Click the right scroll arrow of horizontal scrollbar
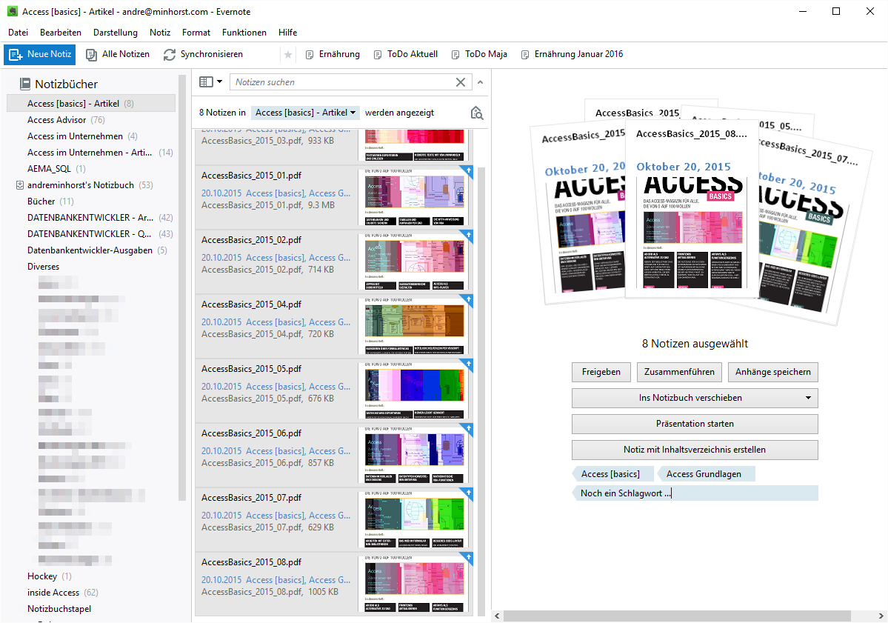888x623 pixels. [881, 616]
